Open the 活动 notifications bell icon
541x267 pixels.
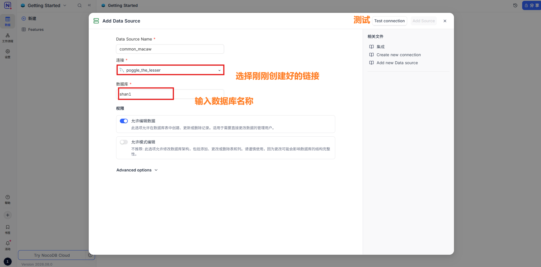(8, 246)
